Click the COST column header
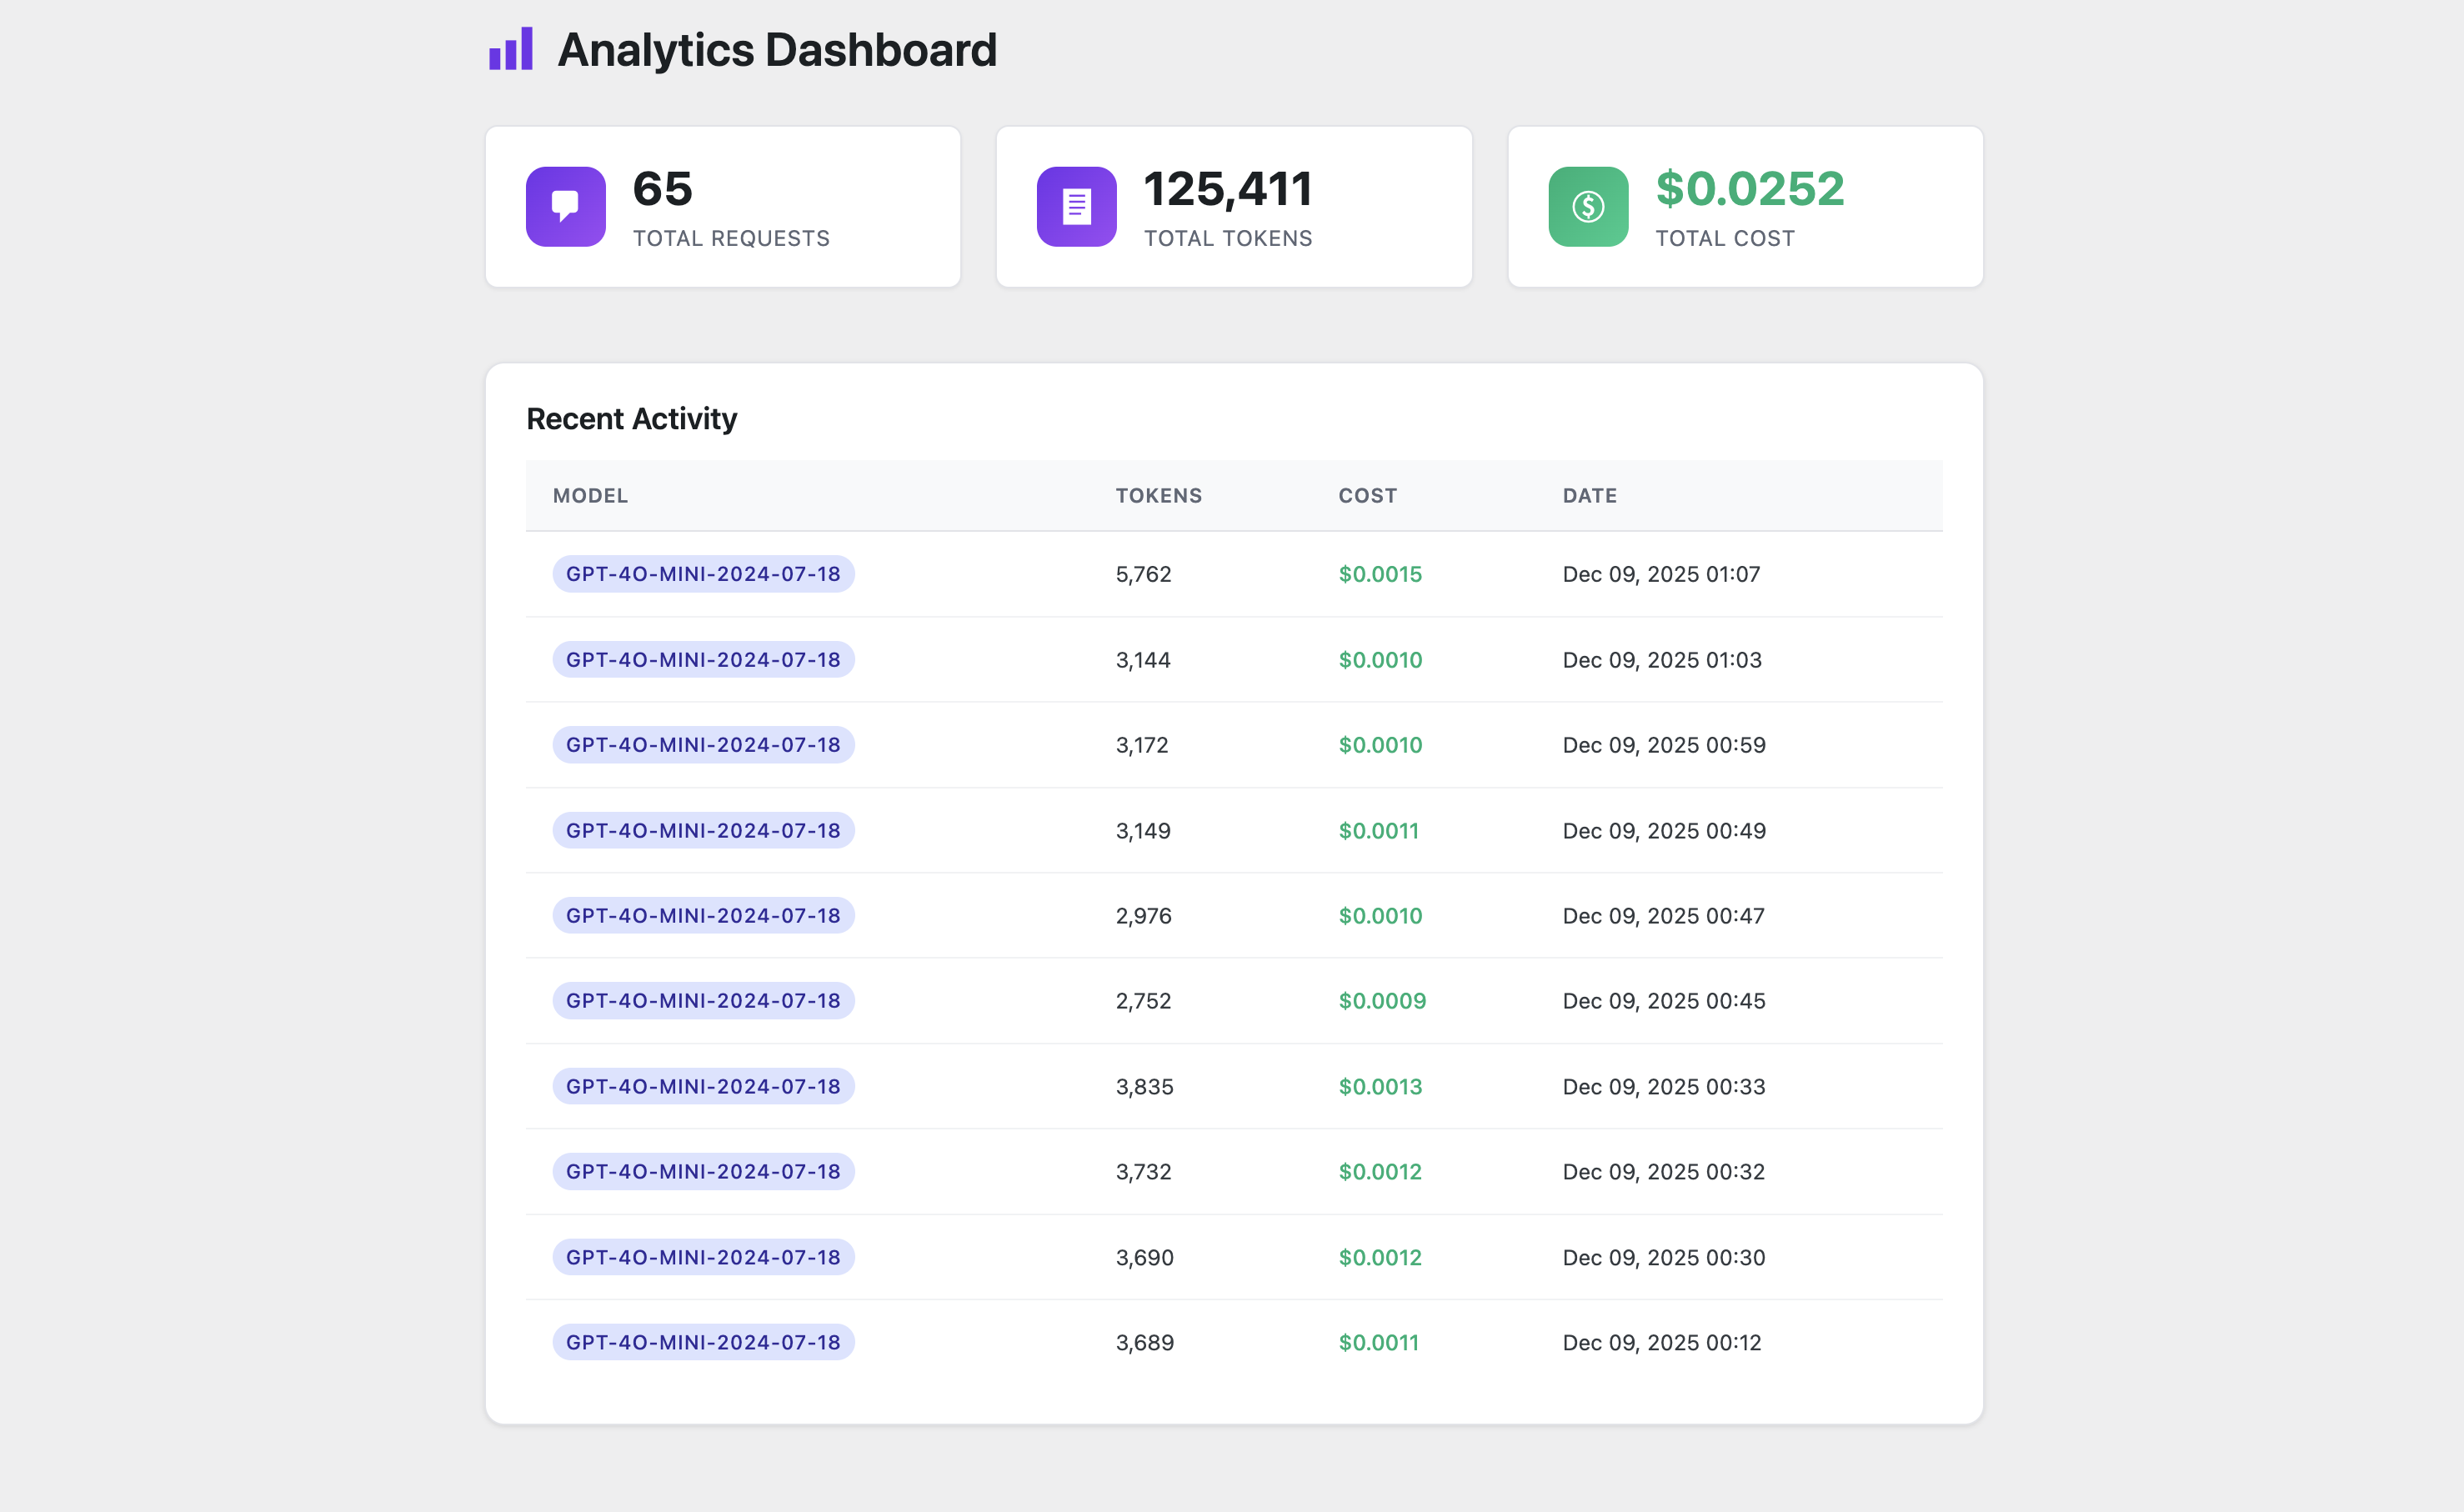Screen dimensions: 2464x1512 click(x=1367, y=496)
